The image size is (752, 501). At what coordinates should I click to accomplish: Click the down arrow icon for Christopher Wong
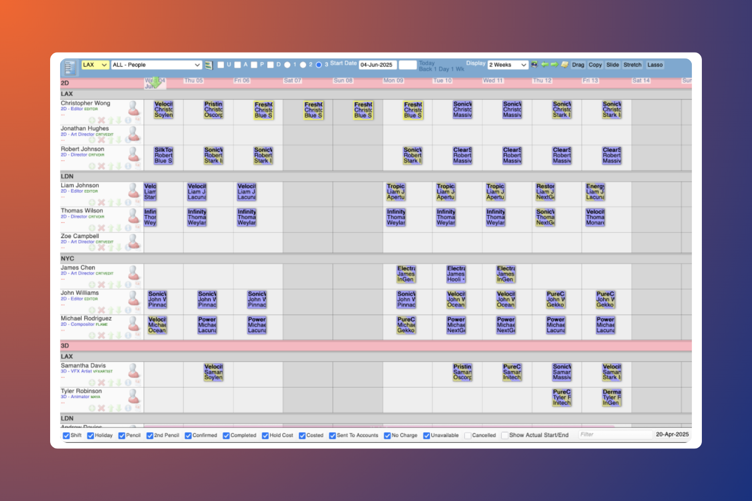[119, 120]
